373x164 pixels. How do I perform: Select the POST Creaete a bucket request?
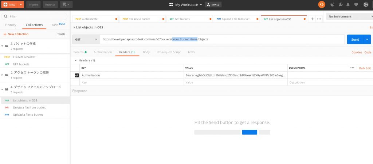[35, 57]
